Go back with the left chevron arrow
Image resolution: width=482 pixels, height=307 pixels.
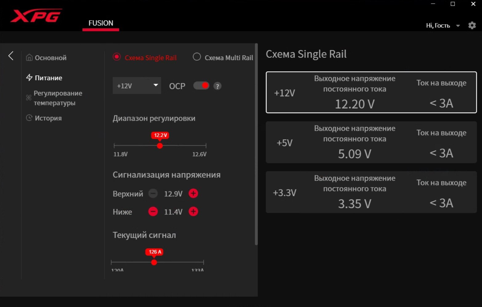(x=11, y=56)
